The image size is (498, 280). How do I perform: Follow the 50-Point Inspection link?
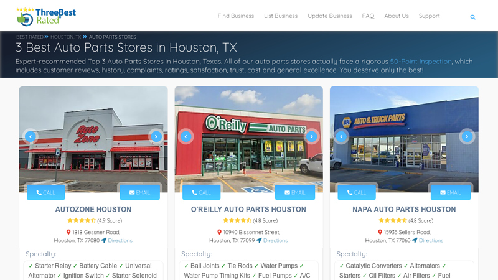421,62
